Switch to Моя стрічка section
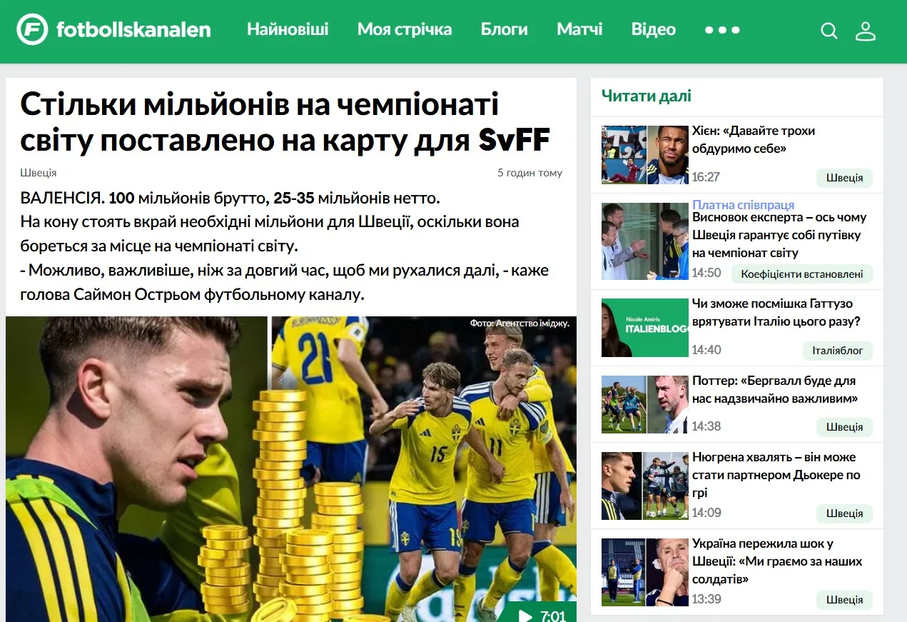The width and height of the screenshot is (907, 622). point(405,29)
